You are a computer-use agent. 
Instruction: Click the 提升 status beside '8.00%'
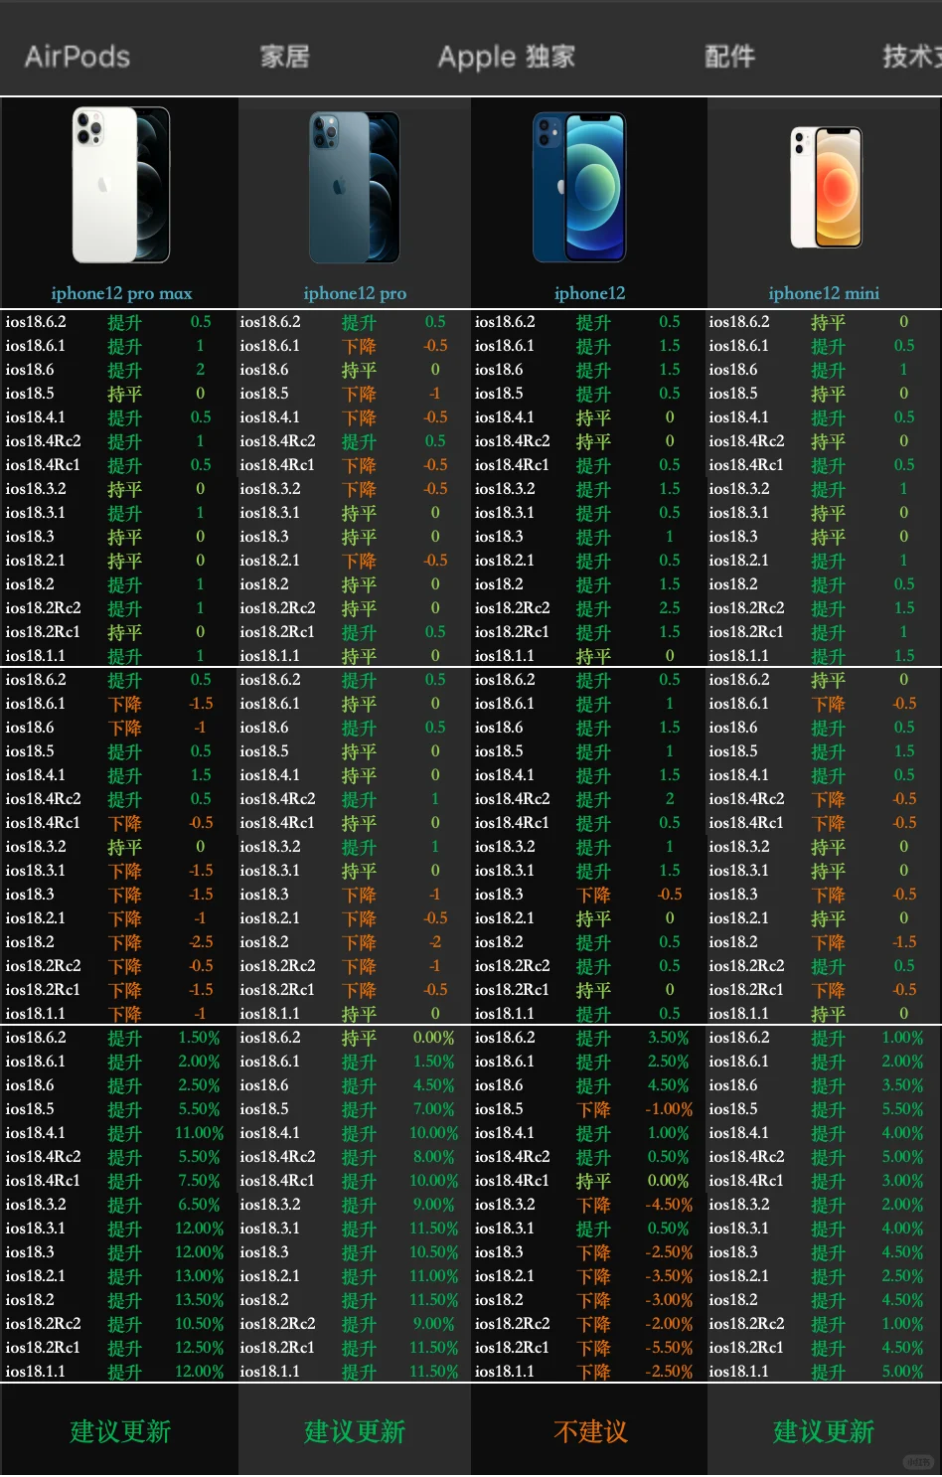pyautogui.click(x=359, y=1158)
